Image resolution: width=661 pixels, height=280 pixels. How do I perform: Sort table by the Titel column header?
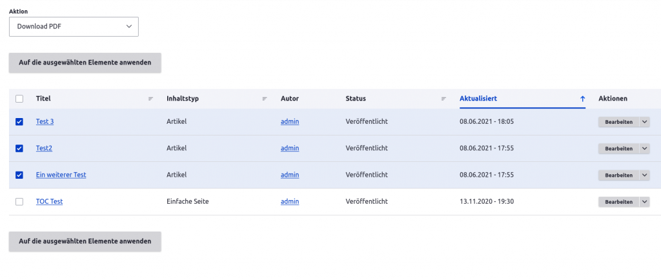pyautogui.click(x=43, y=99)
